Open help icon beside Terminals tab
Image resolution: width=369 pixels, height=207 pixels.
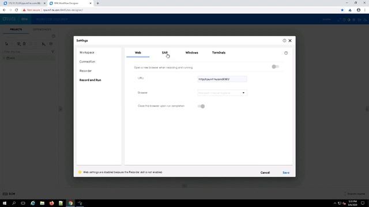point(286,53)
